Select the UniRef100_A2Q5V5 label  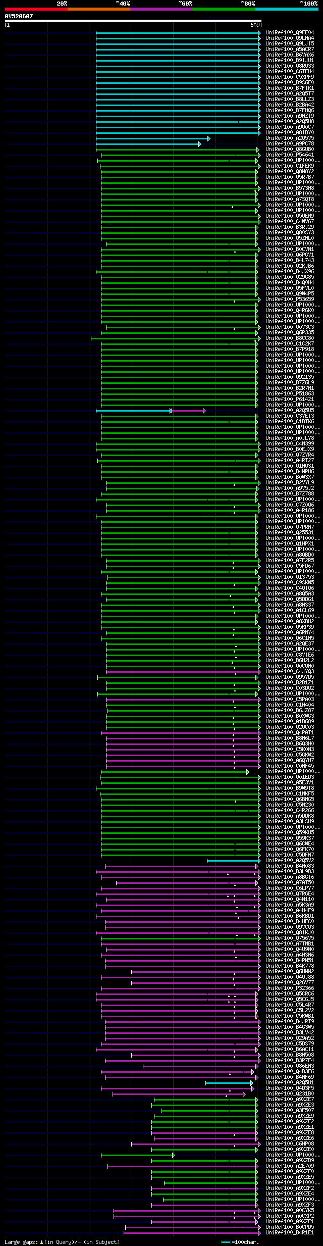(x=290, y=138)
